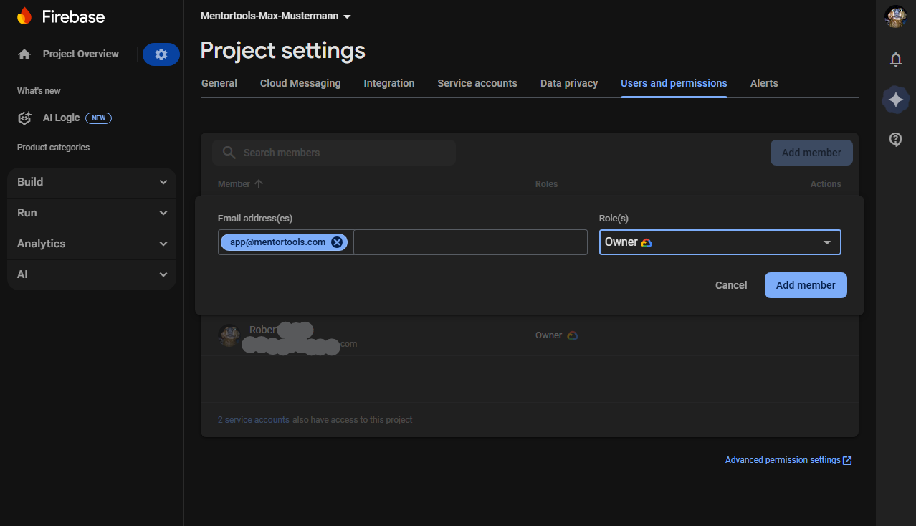Open the Integration tab

click(x=389, y=83)
